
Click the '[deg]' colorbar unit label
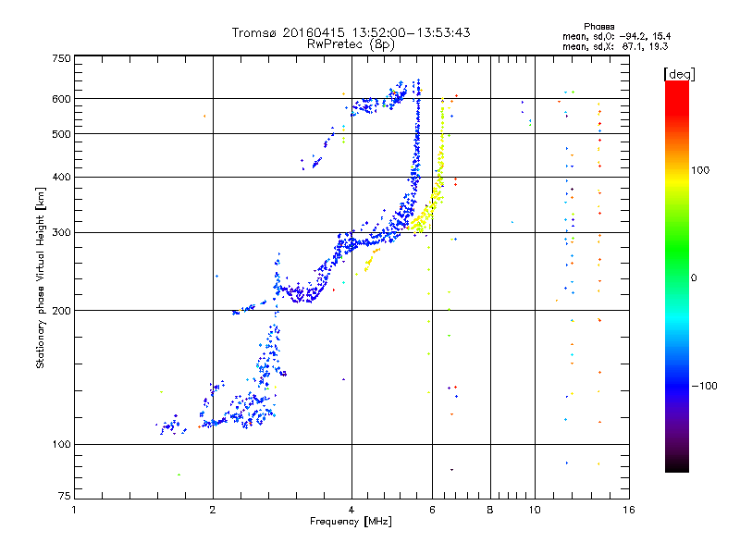[x=679, y=74]
